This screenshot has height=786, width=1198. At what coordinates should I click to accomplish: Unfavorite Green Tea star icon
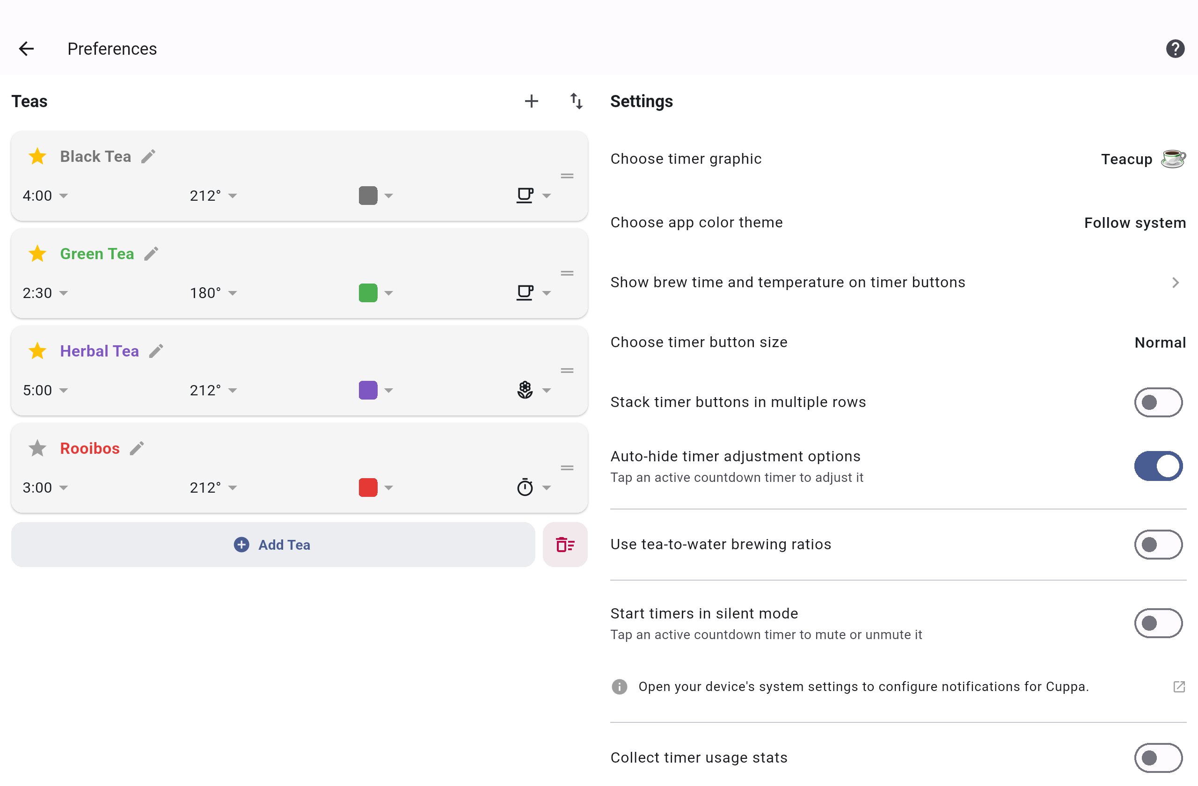[x=37, y=254]
